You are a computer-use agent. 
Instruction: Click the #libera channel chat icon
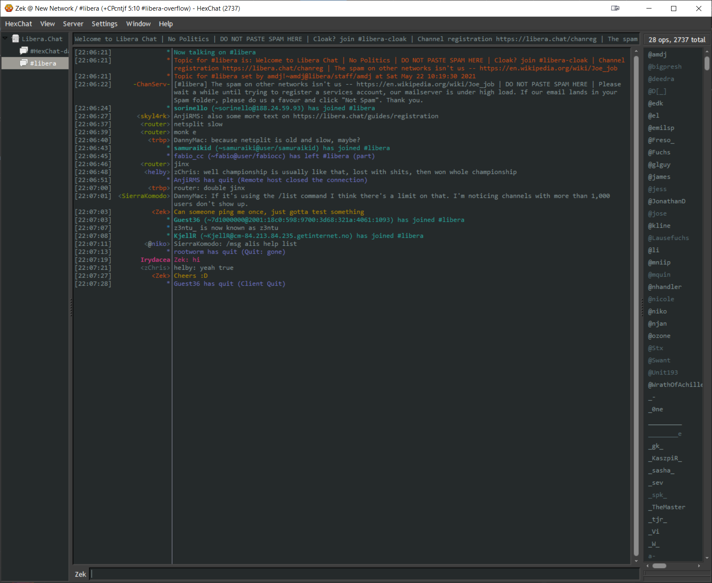pyautogui.click(x=24, y=63)
